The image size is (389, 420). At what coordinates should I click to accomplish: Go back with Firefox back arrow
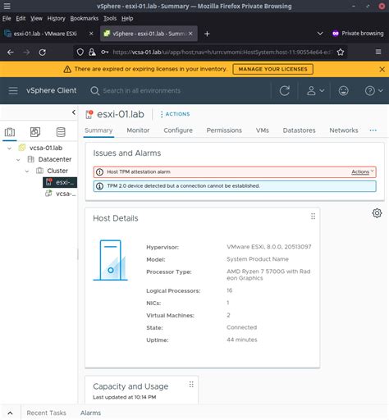coord(11,52)
